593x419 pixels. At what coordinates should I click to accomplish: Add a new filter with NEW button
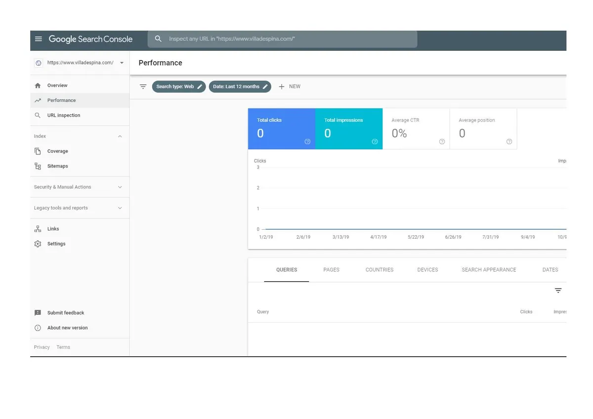290,86
